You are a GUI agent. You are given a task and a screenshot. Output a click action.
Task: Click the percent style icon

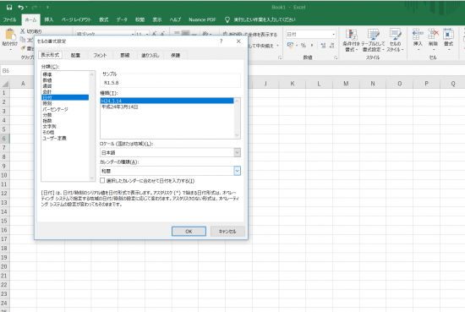[303, 46]
